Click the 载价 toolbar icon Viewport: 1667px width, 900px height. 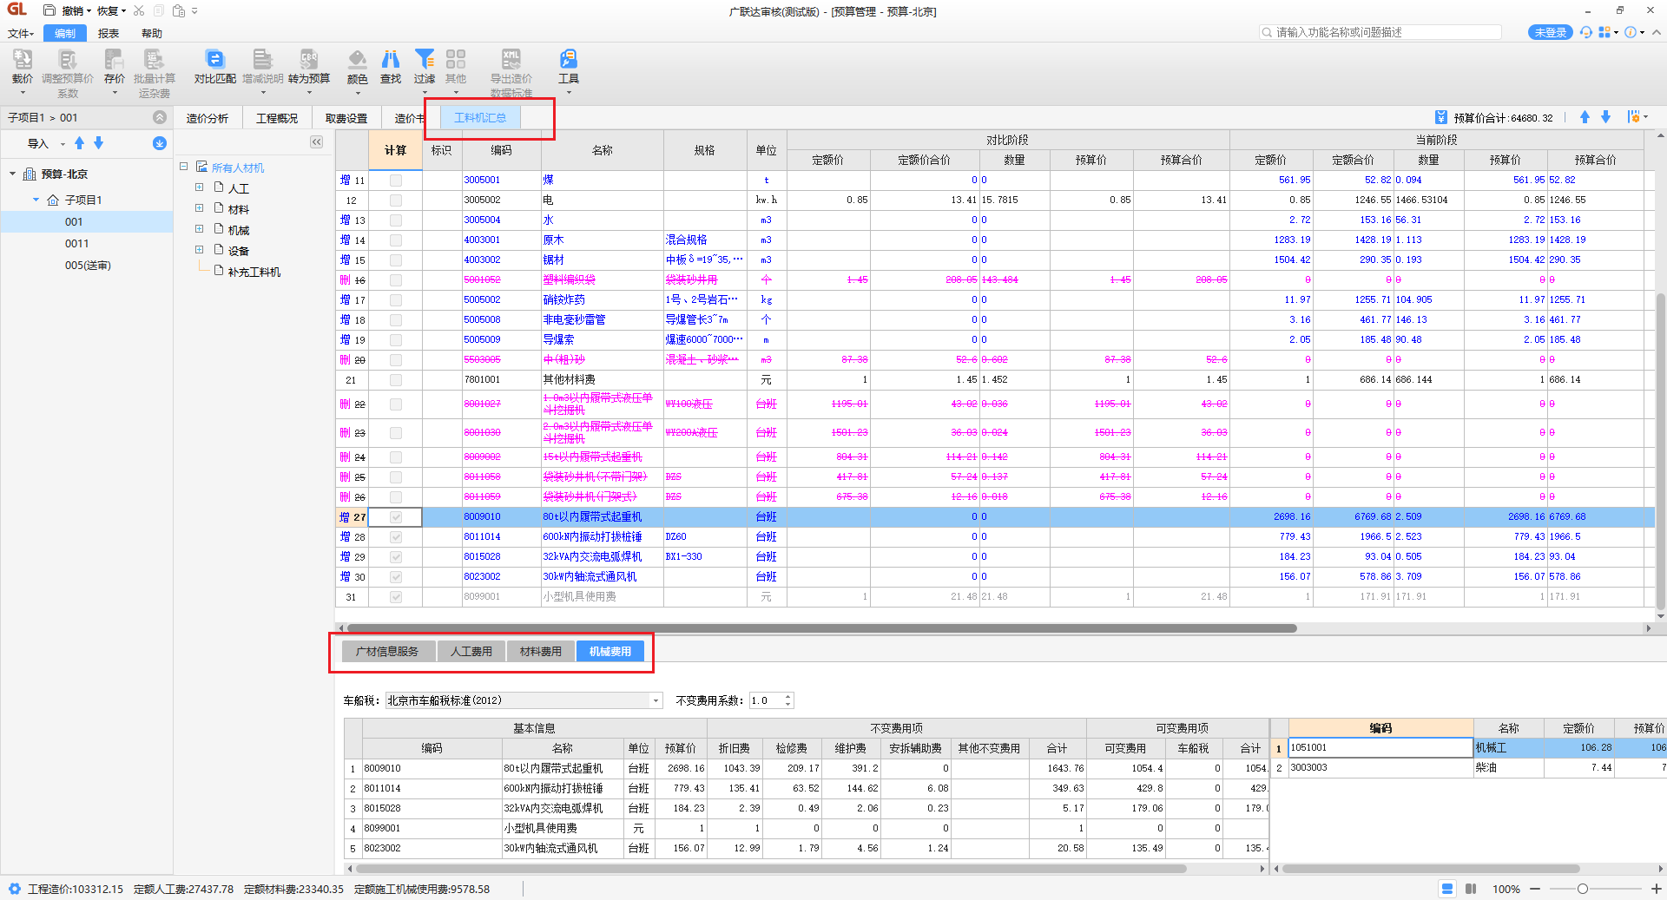point(23,59)
